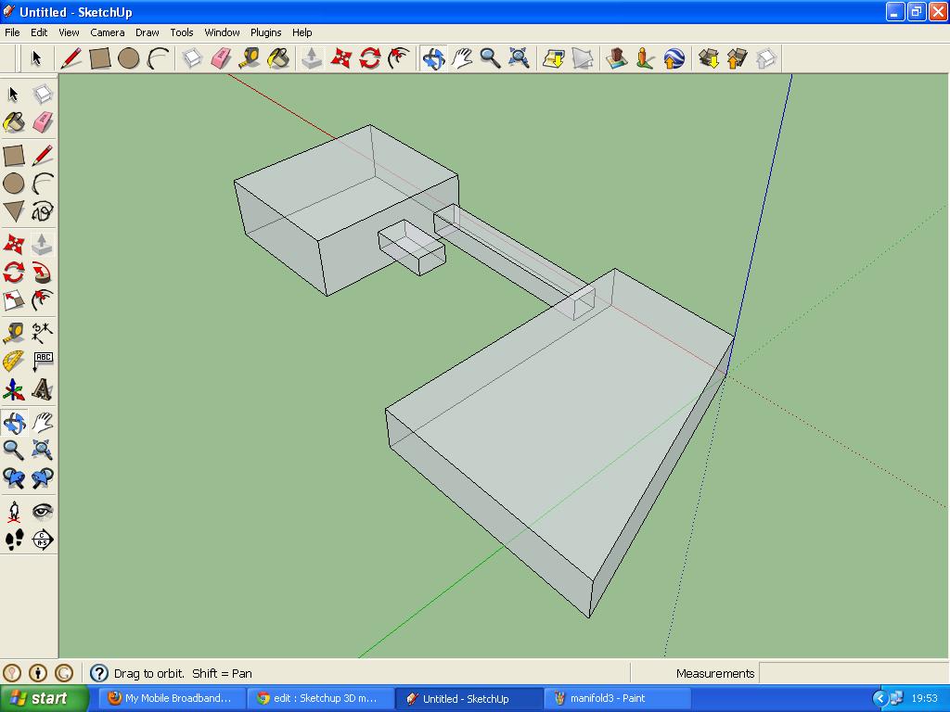Image resolution: width=950 pixels, height=712 pixels.
Task: Expand hidden system tray icons
Action: click(x=880, y=699)
